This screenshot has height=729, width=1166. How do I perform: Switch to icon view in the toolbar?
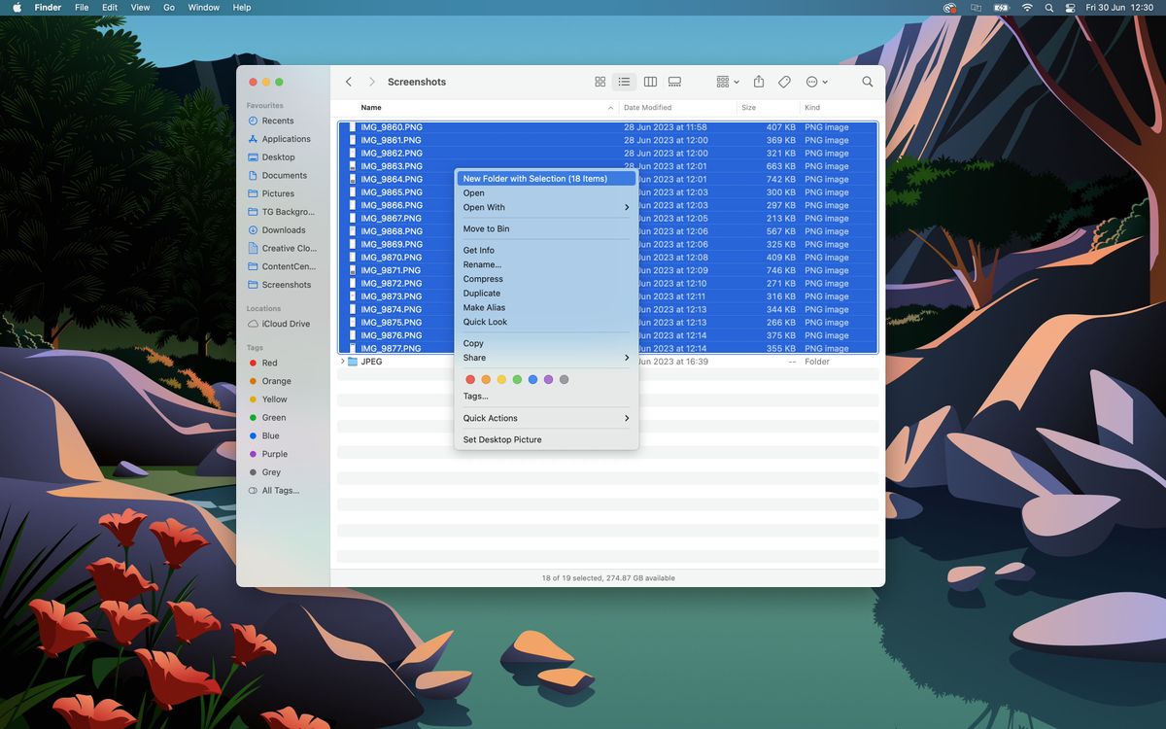(x=600, y=82)
